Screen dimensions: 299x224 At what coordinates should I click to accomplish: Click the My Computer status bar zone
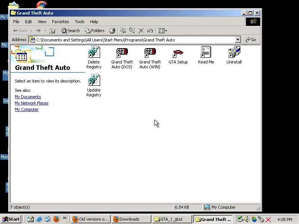pyautogui.click(x=220, y=207)
